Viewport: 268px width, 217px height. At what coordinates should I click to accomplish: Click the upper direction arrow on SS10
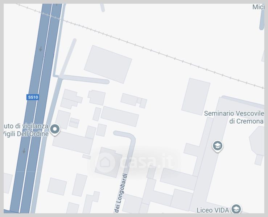(x=41, y=49)
